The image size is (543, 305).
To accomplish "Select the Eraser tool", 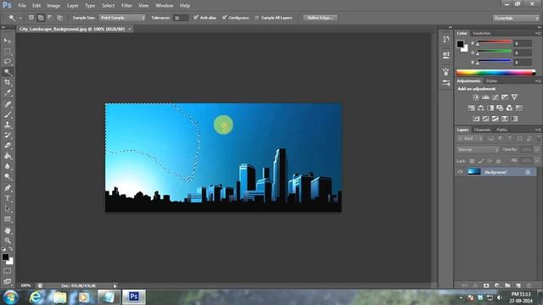I will [8, 145].
